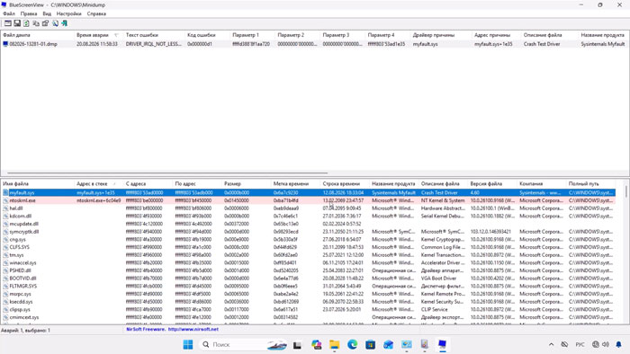Sort lower pane by Метка времени column
Image resolution: width=630 pixels, height=354 pixels.
(296, 183)
